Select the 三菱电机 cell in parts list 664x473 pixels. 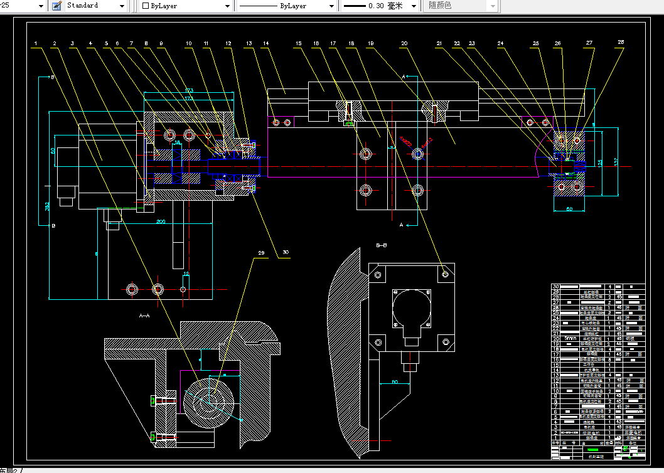(633, 433)
